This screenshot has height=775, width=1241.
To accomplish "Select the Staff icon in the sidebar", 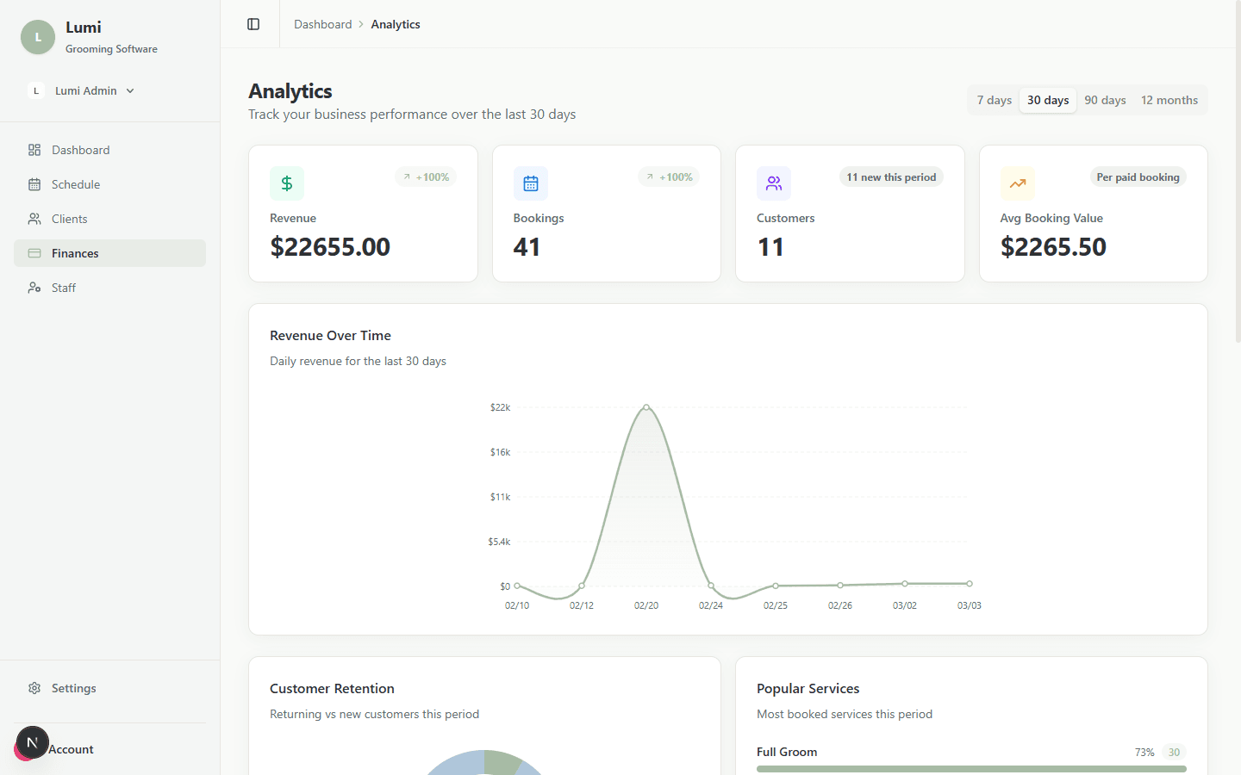I will pos(34,288).
